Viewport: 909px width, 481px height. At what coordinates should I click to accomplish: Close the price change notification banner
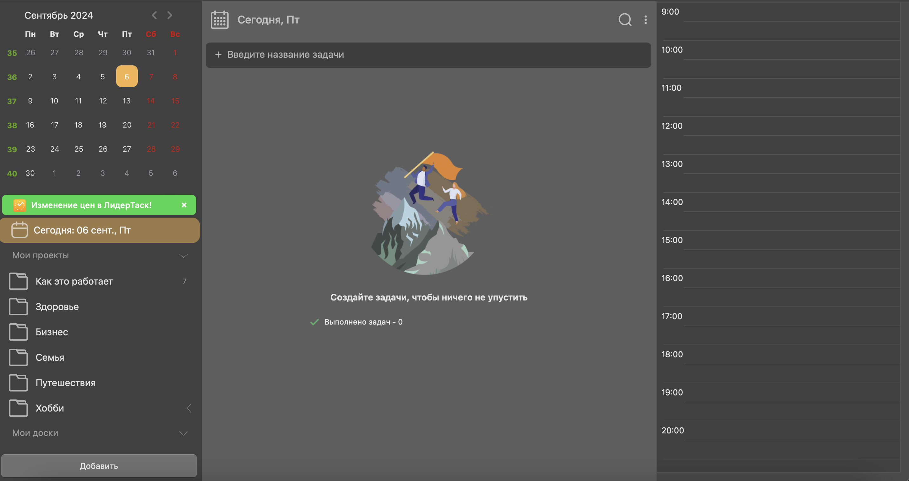click(x=184, y=205)
